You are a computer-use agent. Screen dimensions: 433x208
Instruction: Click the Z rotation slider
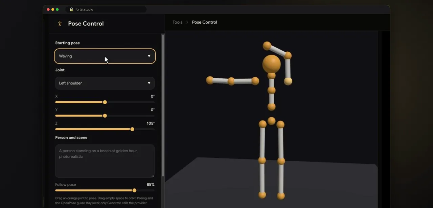(105, 129)
